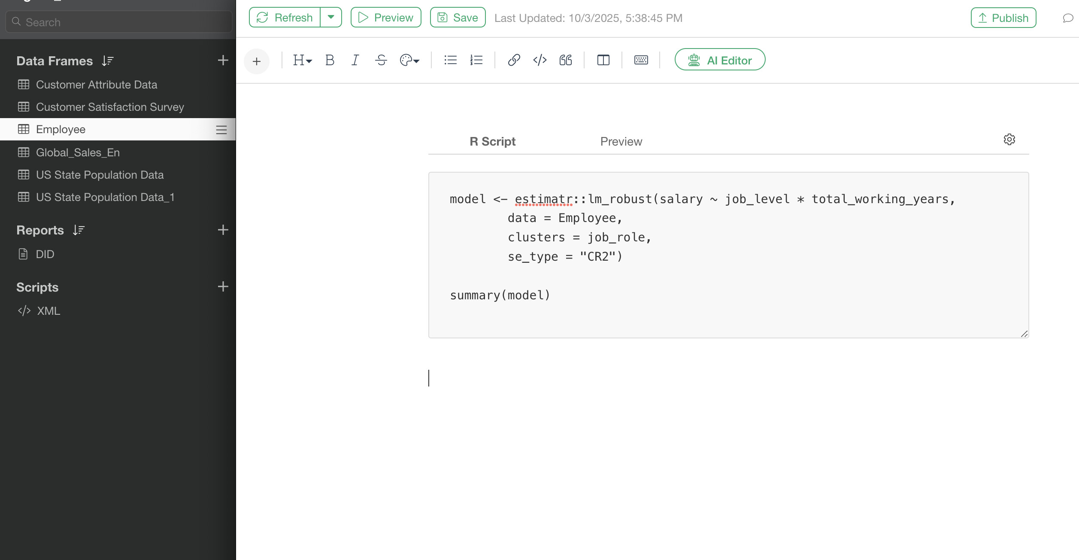Insert a code block
This screenshot has height=560, width=1079.
(539, 60)
